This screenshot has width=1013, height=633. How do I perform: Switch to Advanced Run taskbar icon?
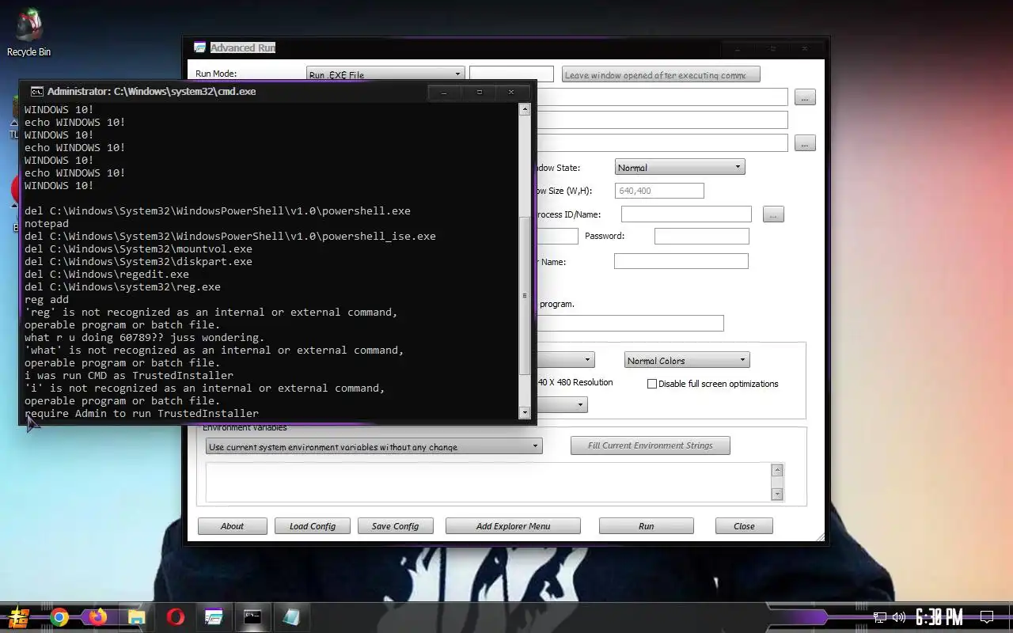214,616
